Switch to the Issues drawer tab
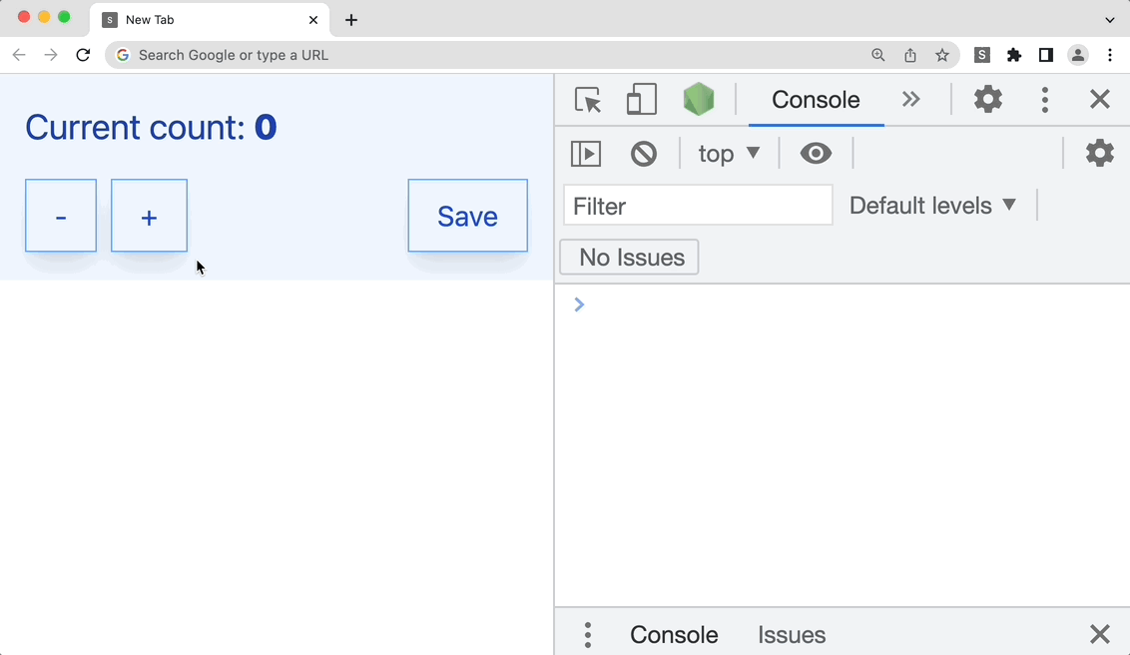1130x655 pixels. [x=791, y=634]
